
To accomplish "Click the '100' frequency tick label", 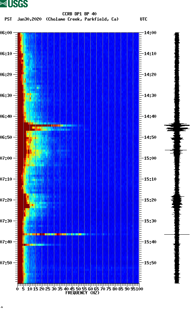I will click(140, 289).
